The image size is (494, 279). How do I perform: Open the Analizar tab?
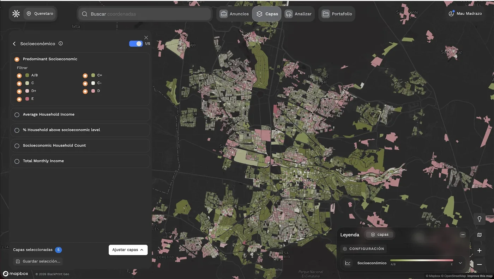point(299,14)
